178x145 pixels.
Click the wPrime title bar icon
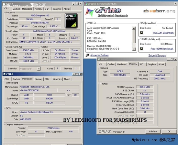click(x=86, y=4)
